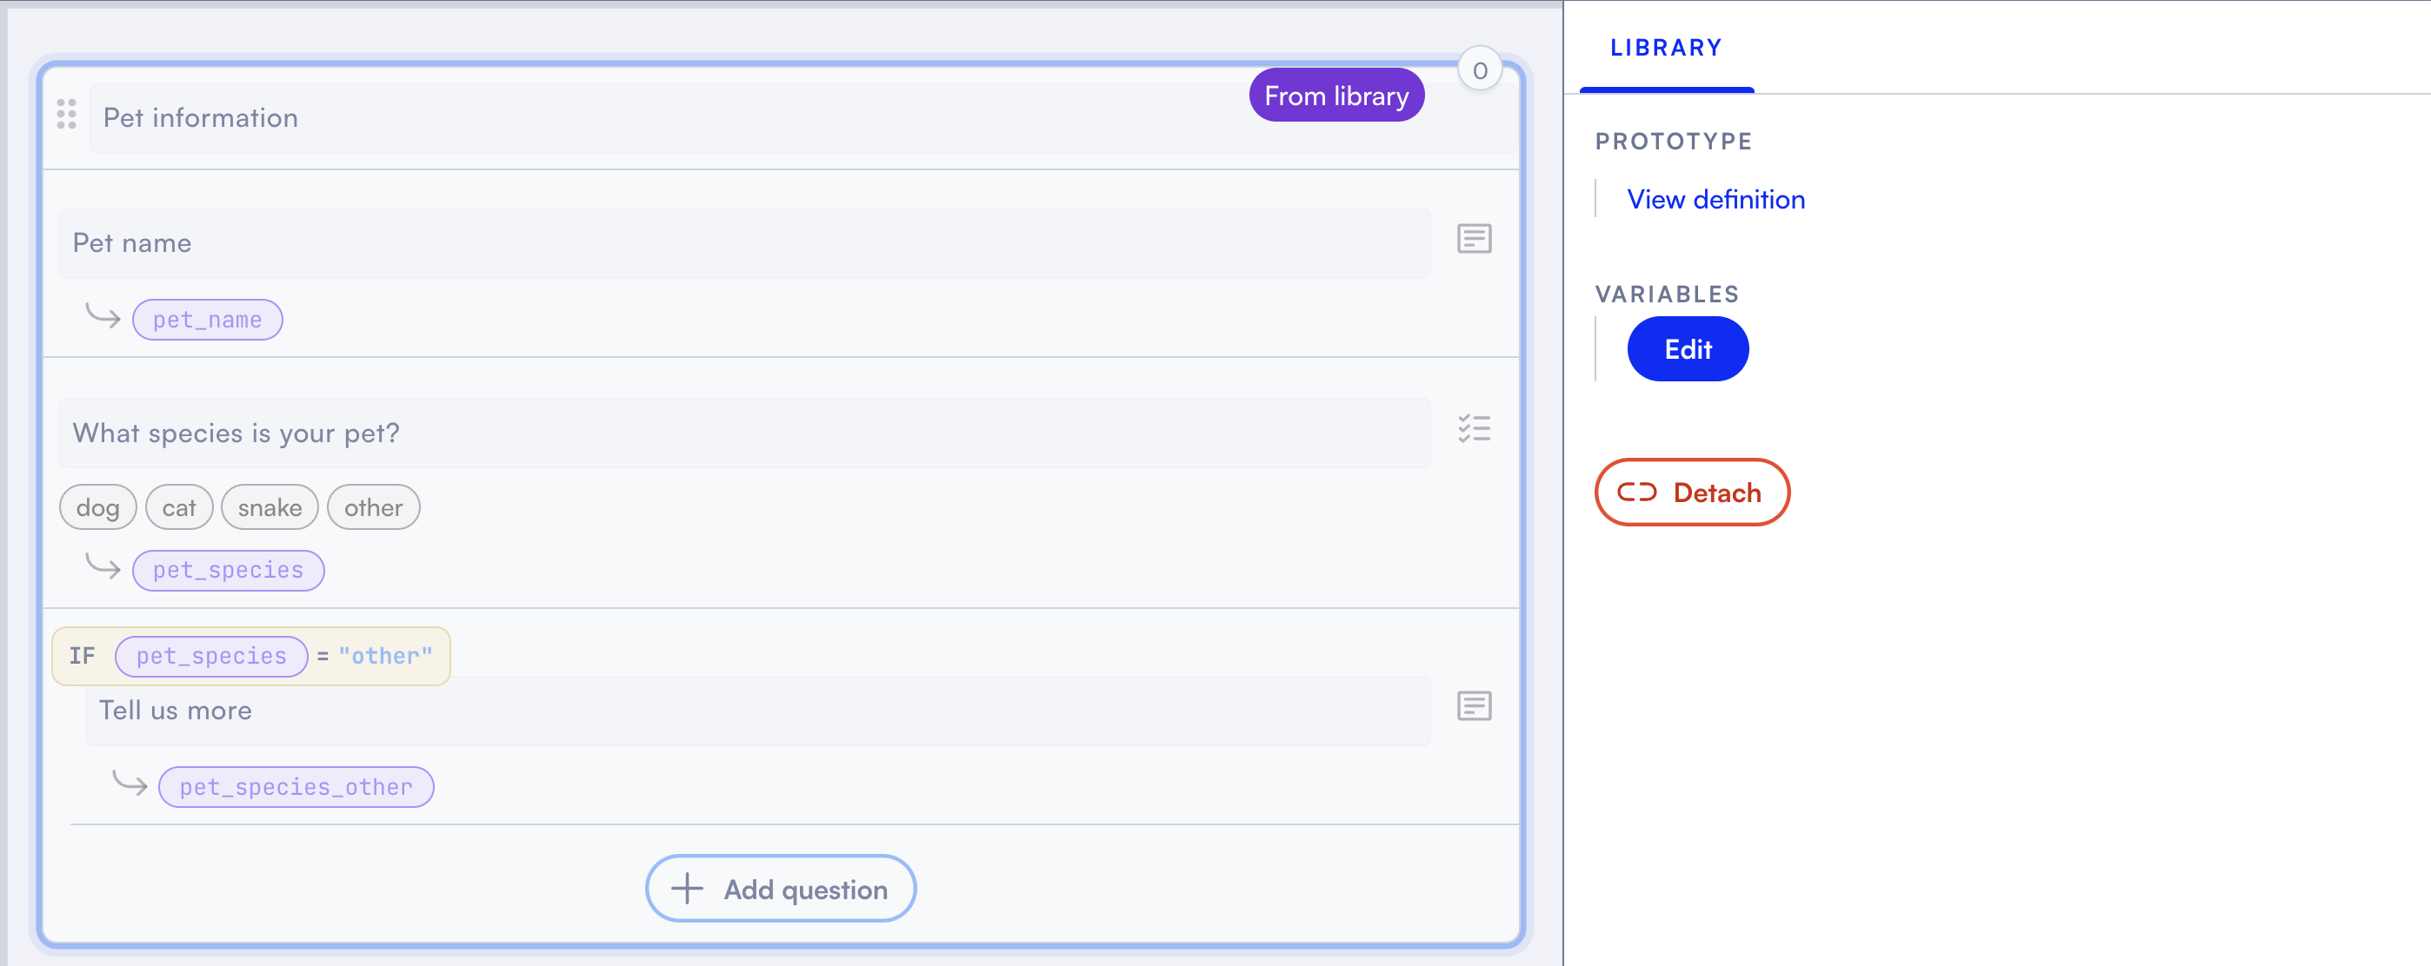Select the cat choice chip
This screenshot has width=2431, height=966.
point(178,508)
